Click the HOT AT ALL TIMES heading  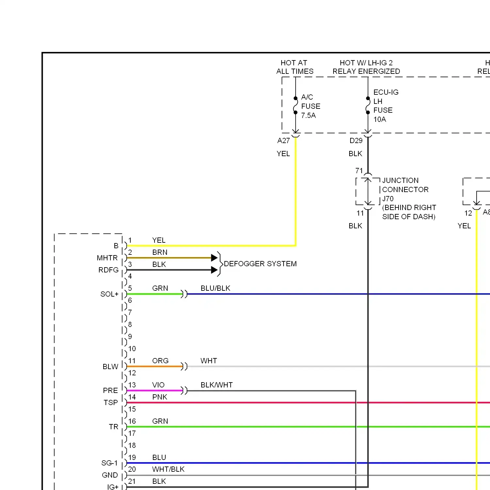295,67
